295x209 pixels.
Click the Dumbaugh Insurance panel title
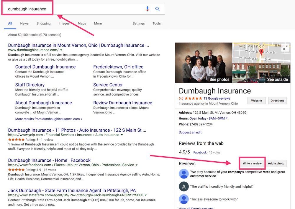coord(215,91)
